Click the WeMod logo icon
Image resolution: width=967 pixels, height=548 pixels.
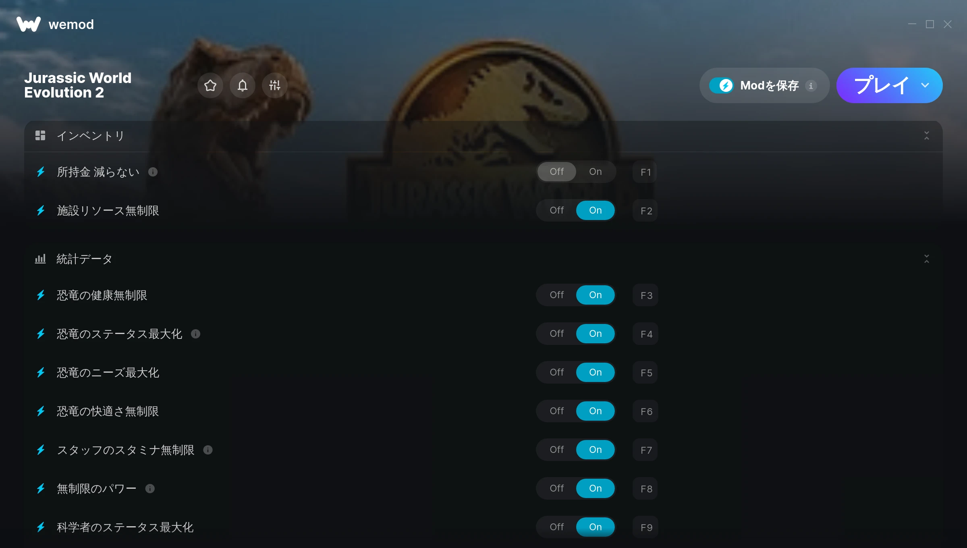click(x=29, y=24)
